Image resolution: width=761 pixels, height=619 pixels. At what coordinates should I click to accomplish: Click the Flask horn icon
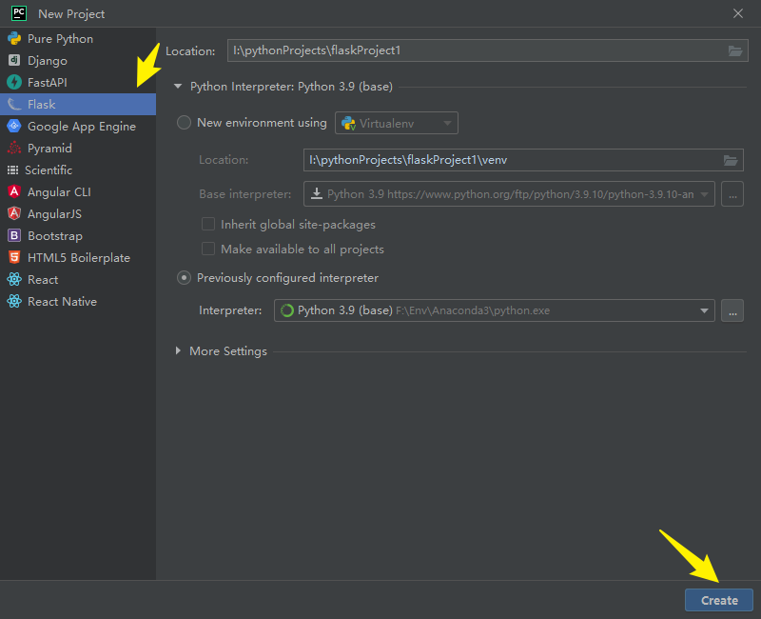14,104
